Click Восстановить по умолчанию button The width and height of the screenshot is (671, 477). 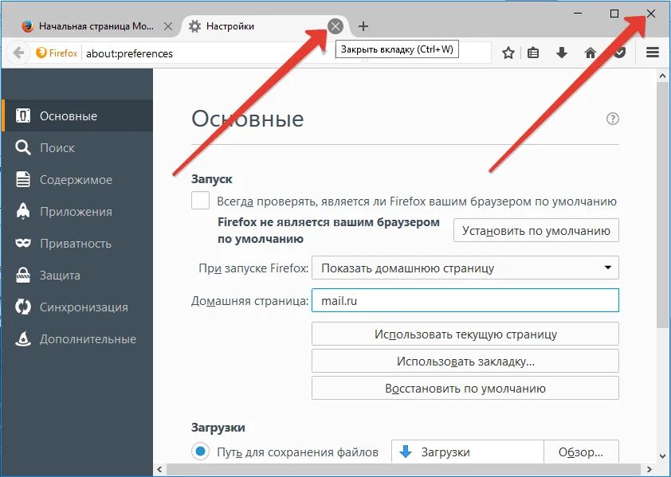point(465,388)
